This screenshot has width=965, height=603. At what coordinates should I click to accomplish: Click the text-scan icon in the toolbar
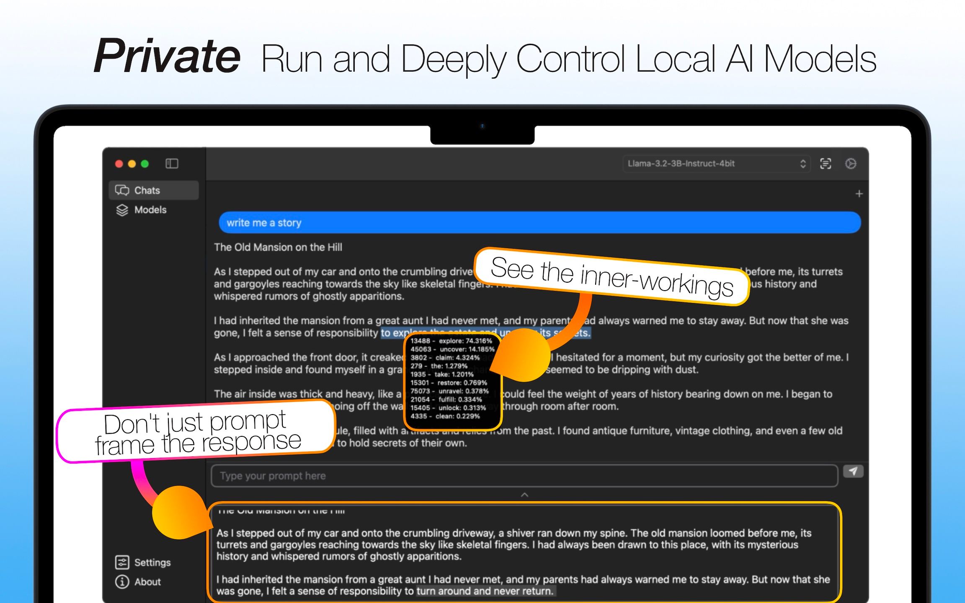(x=826, y=164)
